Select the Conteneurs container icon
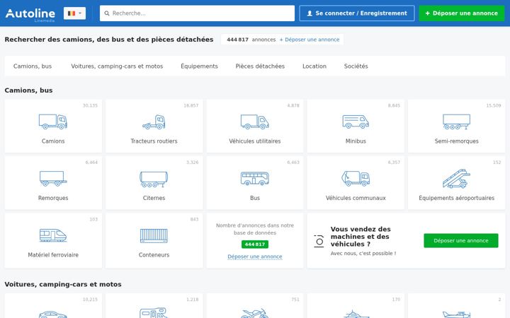Screen dimensions: 510x318 click(154, 235)
